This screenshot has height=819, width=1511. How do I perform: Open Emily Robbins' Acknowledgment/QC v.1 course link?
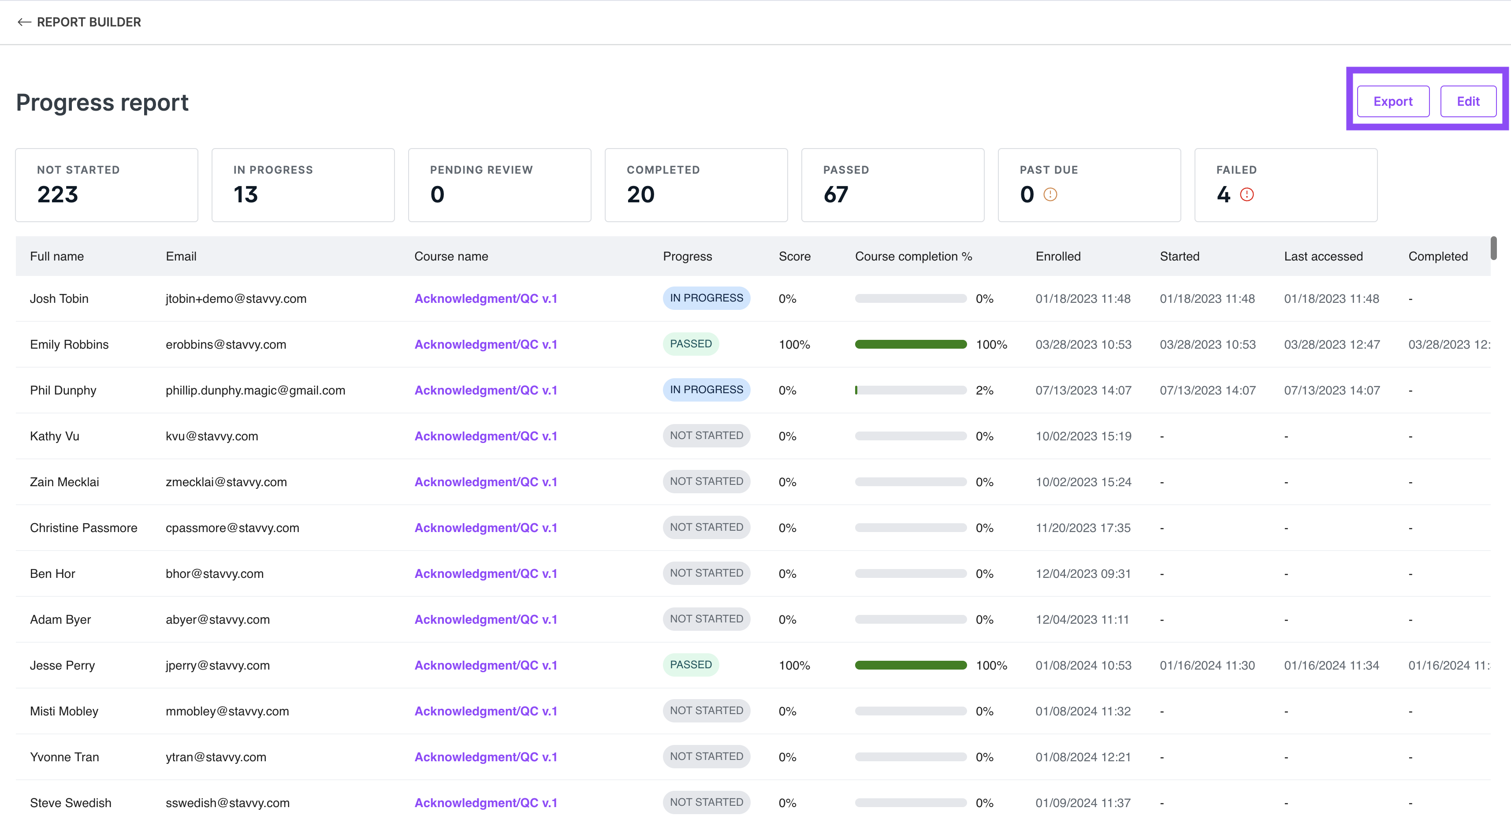pos(486,344)
